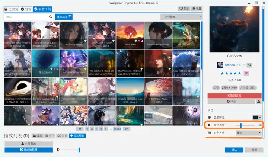
Task: Click the Cat Snow preview image
Action: pos(234,29)
